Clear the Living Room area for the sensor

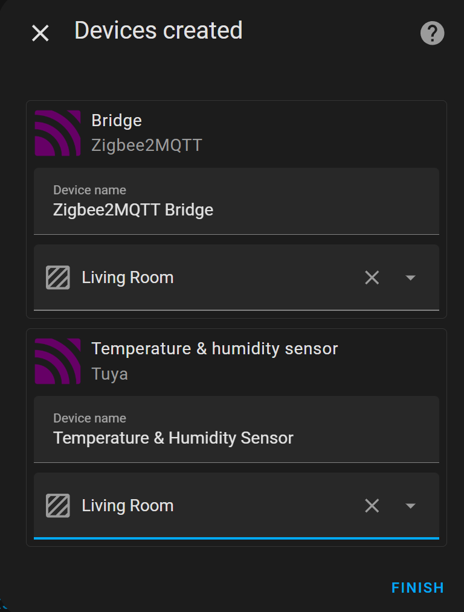pyautogui.click(x=372, y=506)
